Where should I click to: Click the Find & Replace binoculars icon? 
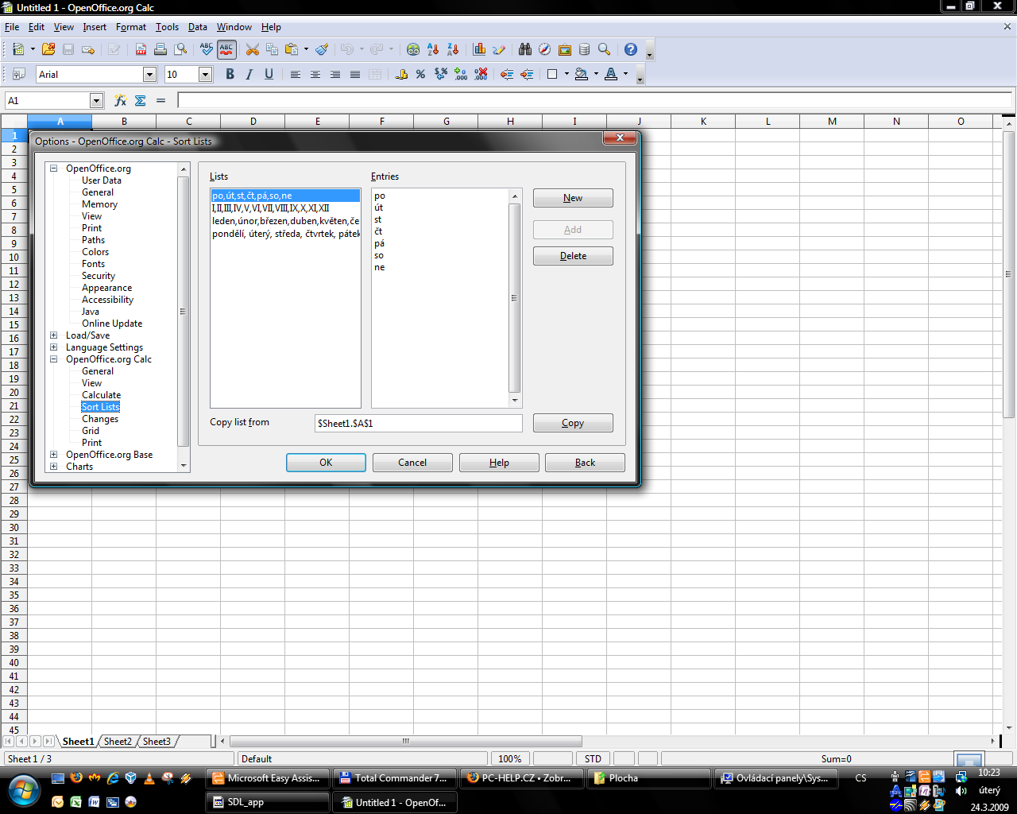(525, 49)
